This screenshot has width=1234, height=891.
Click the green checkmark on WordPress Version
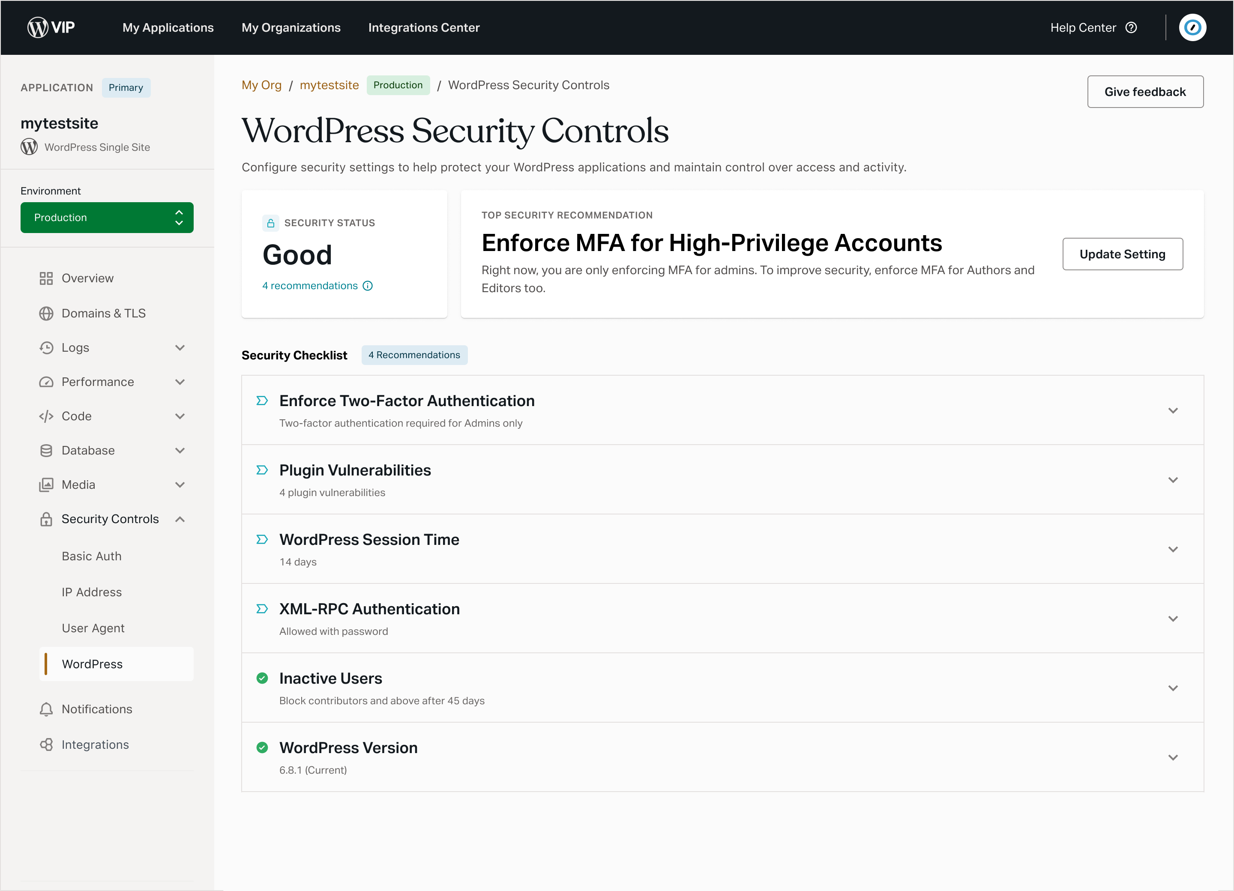262,747
